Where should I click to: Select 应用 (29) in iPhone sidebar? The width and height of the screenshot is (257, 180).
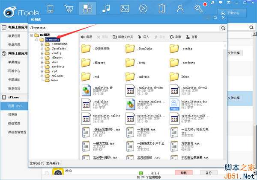pos(15,106)
